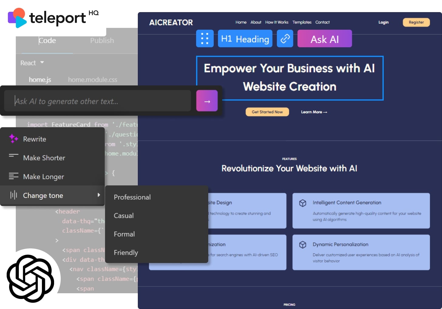Select the Intelligent Content Generation card title
The height and width of the screenshot is (309, 442).
click(347, 203)
